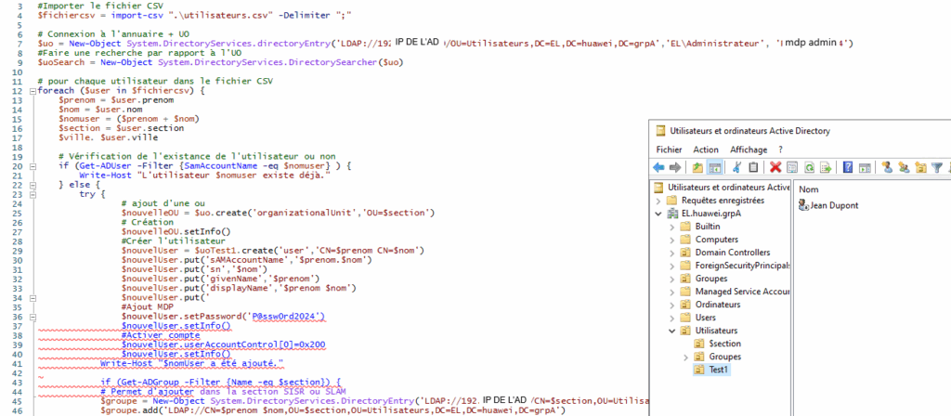Click the Nom column header

coord(808,188)
